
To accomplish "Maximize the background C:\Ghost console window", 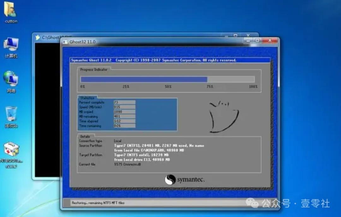I will pos(236,35).
